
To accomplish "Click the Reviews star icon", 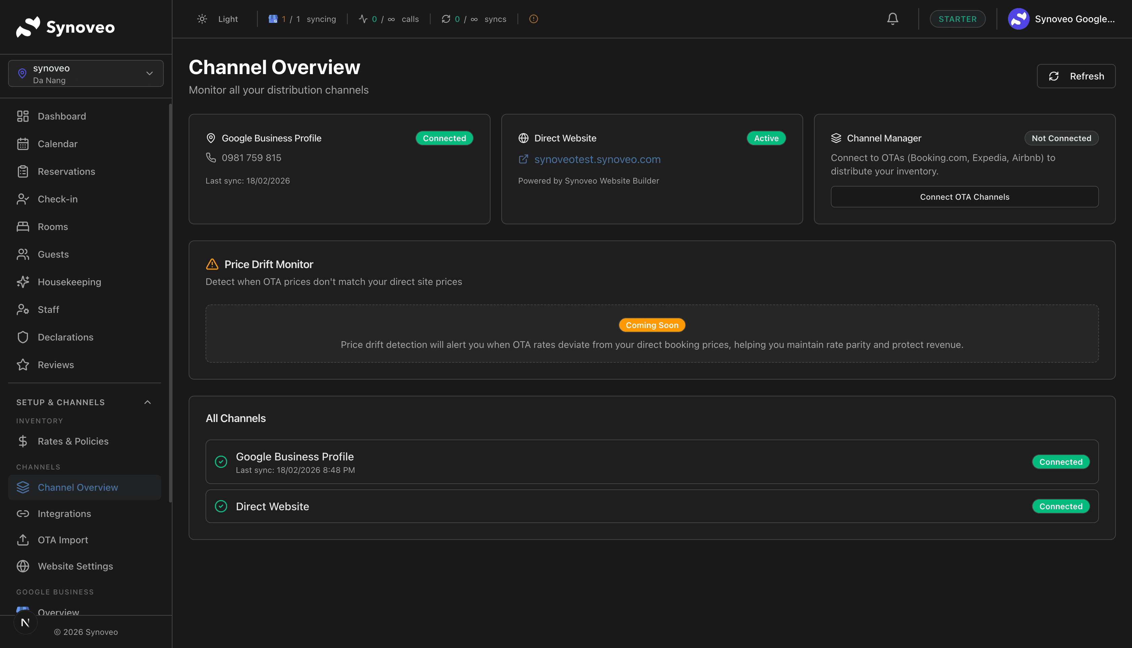I will click(x=23, y=364).
